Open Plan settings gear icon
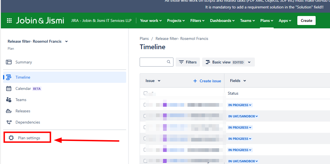The height and width of the screenshot is (164, 330). click(x=11, y=138)
